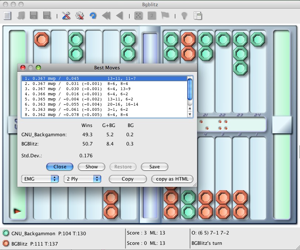Click the blue undo arrow icon

tap(93, 16)
